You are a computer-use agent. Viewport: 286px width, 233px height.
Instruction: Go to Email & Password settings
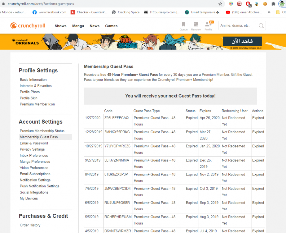pos(34,143)
